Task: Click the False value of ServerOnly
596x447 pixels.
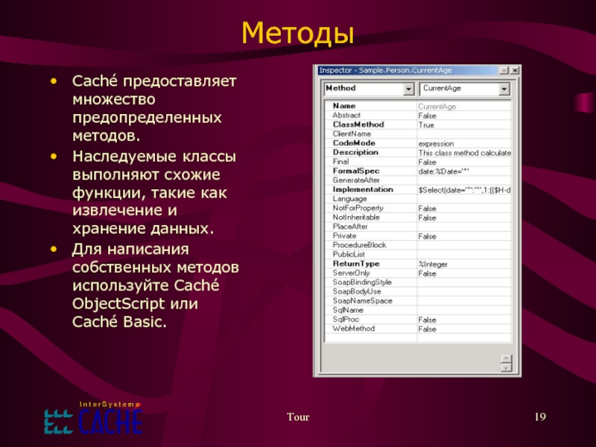Action: (x=427, y=273)
